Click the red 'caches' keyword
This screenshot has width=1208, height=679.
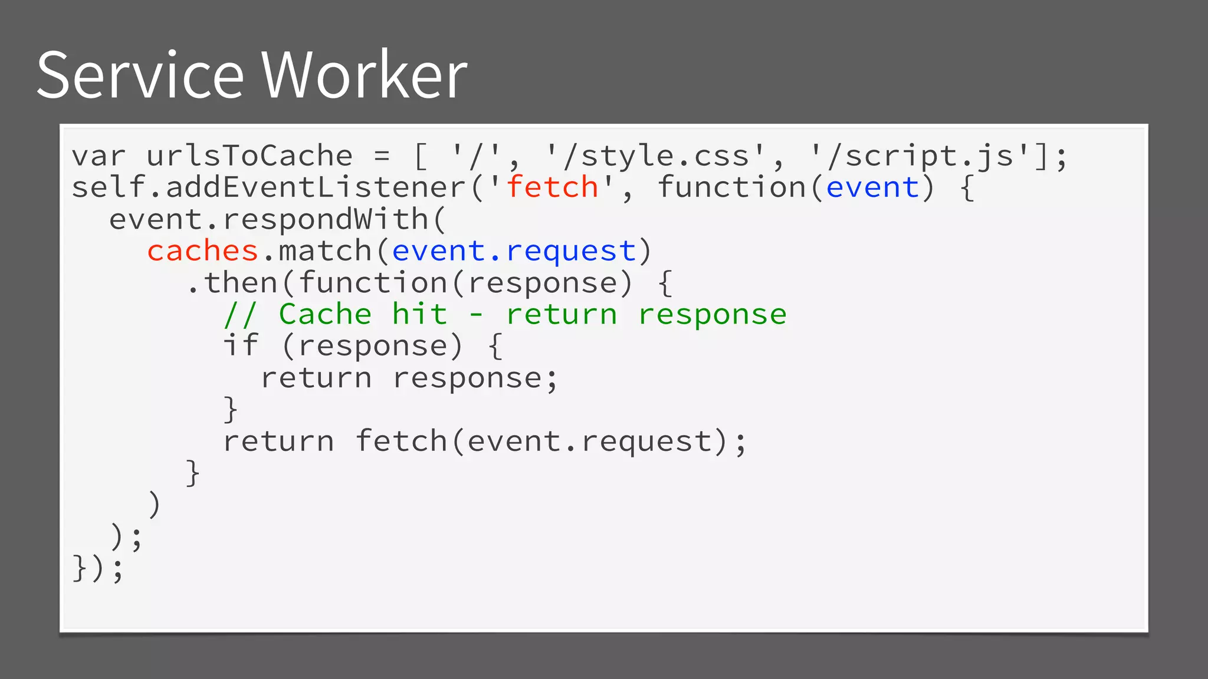pyautogui.click(x=202, y=251)
